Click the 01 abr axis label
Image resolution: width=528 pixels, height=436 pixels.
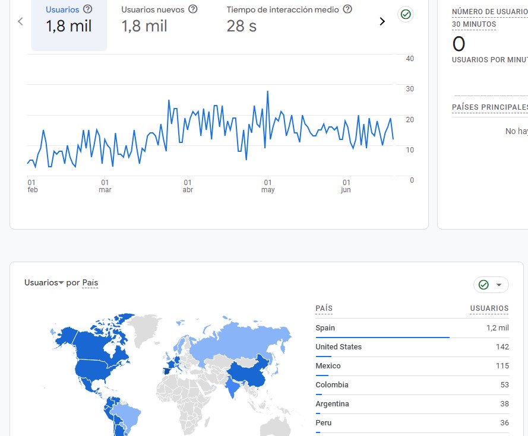[188, 186]
